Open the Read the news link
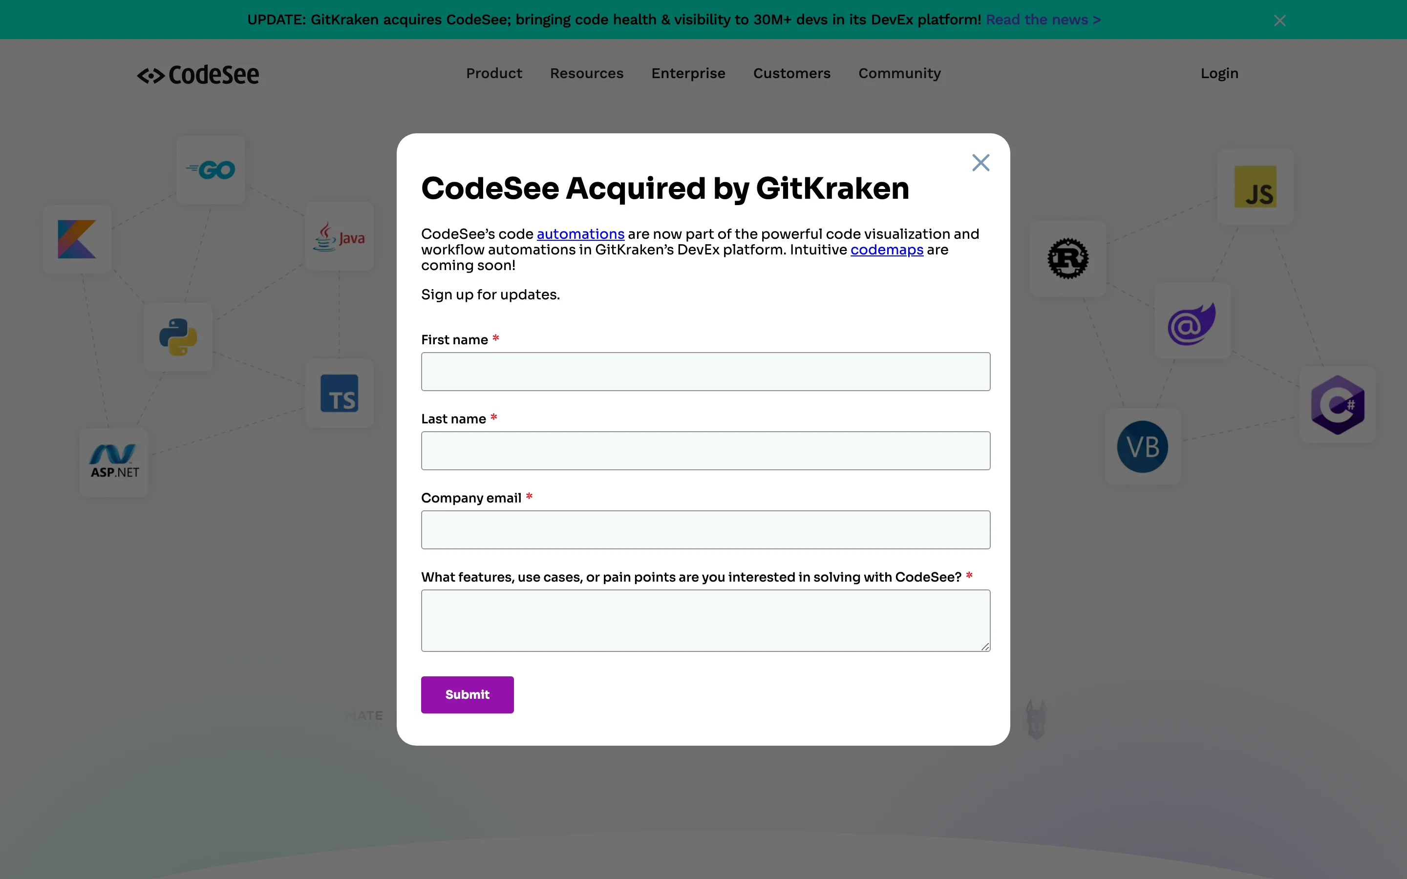1407x879 pixels. pos(1043,19)
